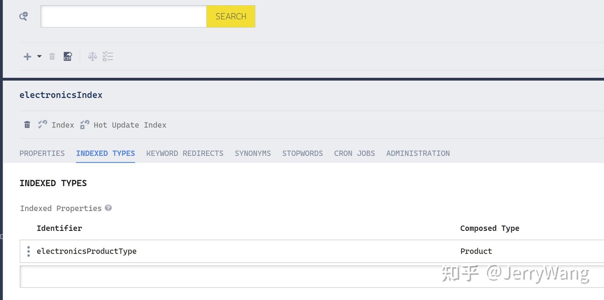Click the Product composed type cell

476,251
